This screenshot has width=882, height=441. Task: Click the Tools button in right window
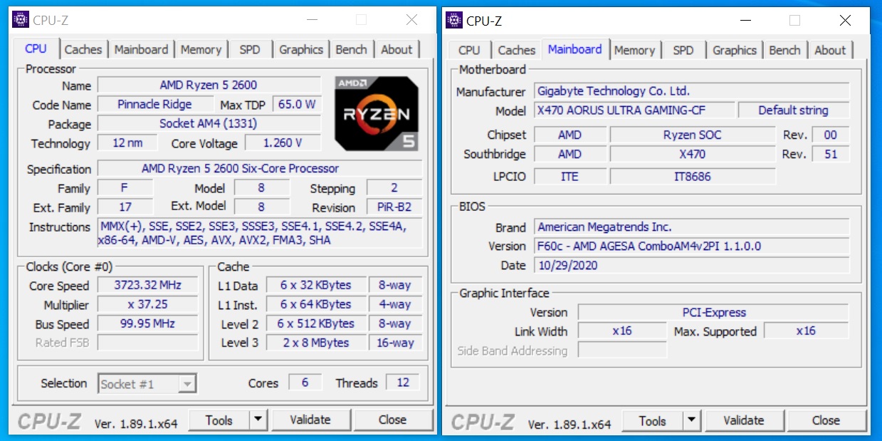coord(653,421)
